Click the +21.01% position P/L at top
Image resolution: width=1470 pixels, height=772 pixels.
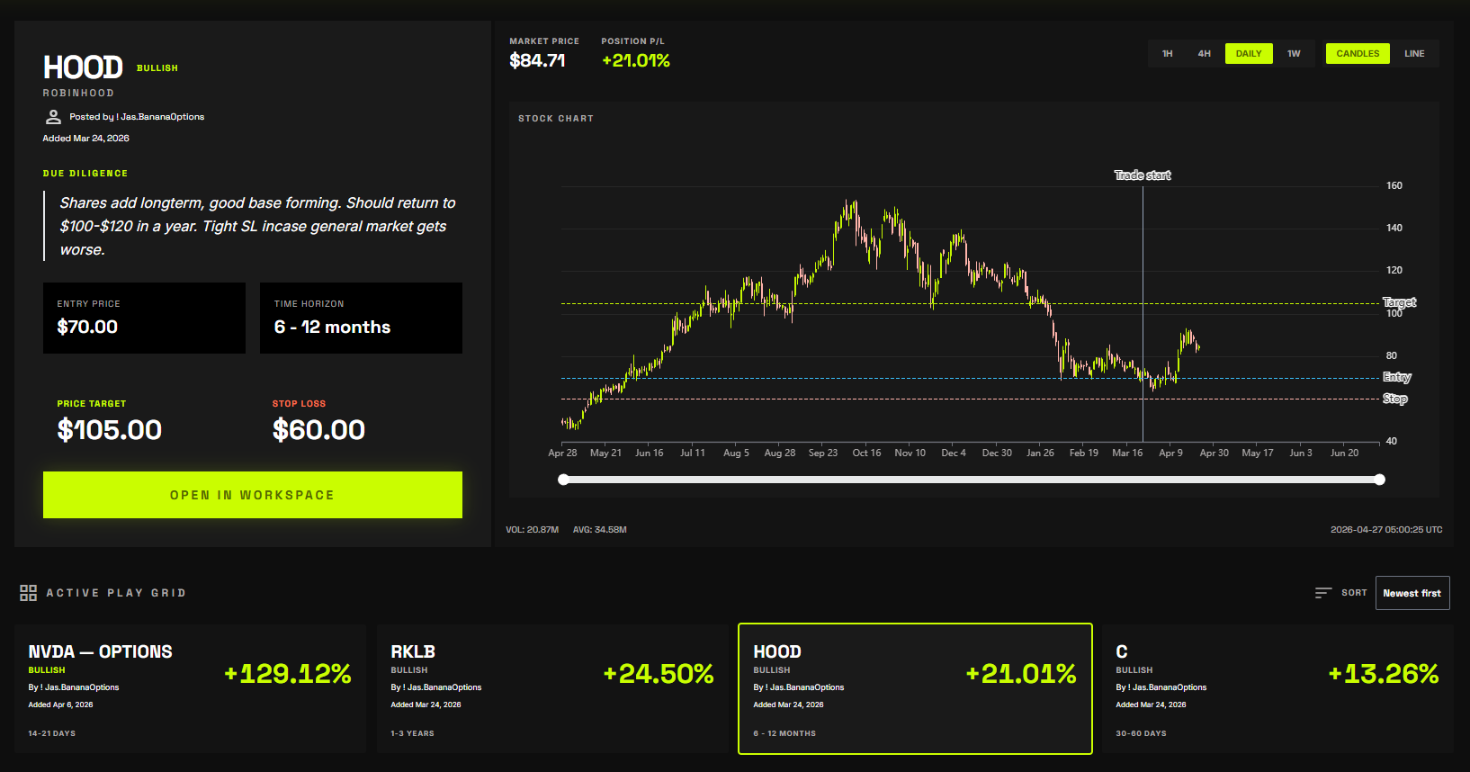pyautogui.click(x=636, y=60)
